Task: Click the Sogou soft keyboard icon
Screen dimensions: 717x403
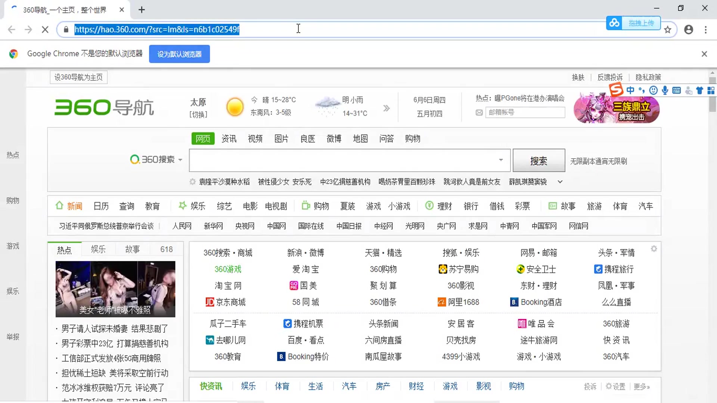Action: (x=676, y=90)
